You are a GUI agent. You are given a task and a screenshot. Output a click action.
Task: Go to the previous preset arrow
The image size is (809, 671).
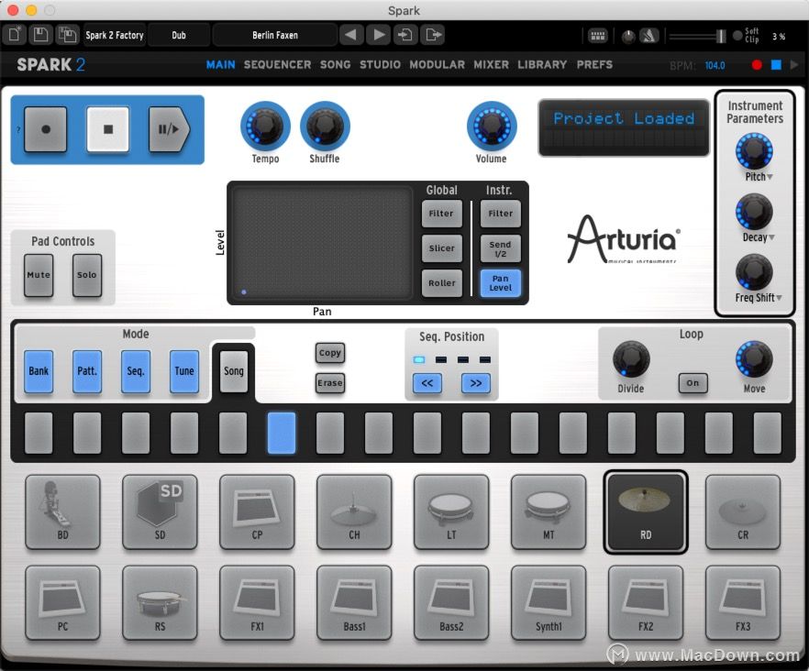tap(350, 35)
